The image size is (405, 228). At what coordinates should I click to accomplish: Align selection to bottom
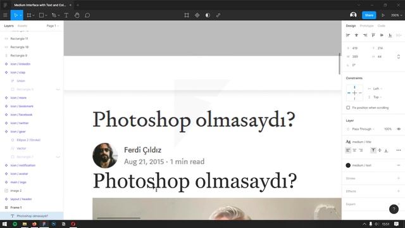pyautogui.click(x=390, y=35)
